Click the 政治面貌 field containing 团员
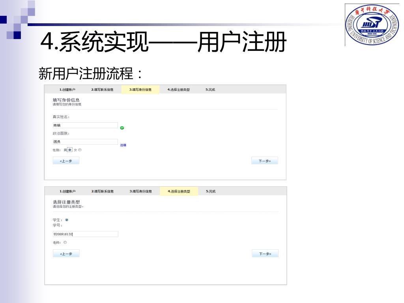The width and height of the screenshot is (404, 303). tap(85, 142)
